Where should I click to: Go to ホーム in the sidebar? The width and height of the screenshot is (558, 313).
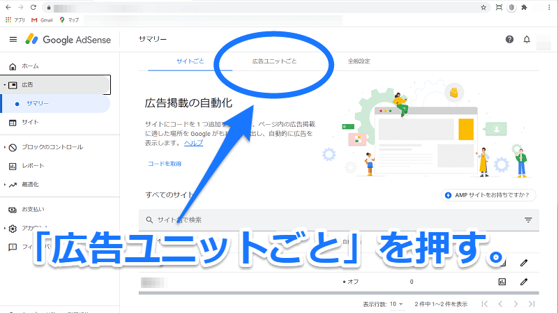point(30,66)
